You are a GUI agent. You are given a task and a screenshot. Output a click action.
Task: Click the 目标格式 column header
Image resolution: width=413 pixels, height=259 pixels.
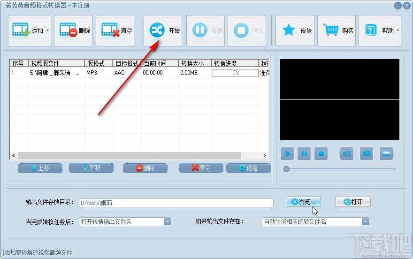[x=127, y=63]
